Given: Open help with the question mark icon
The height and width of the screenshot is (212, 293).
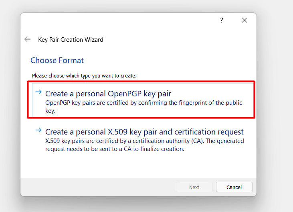Looking at the screenshot, I should (x=221, y=20).
